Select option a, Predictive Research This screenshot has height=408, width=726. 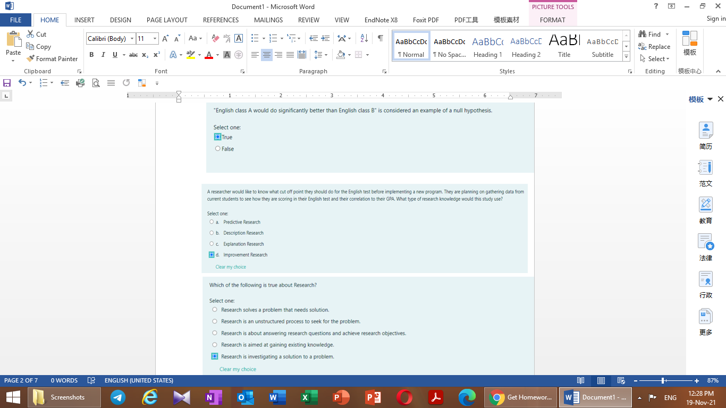tap(211, 222)
